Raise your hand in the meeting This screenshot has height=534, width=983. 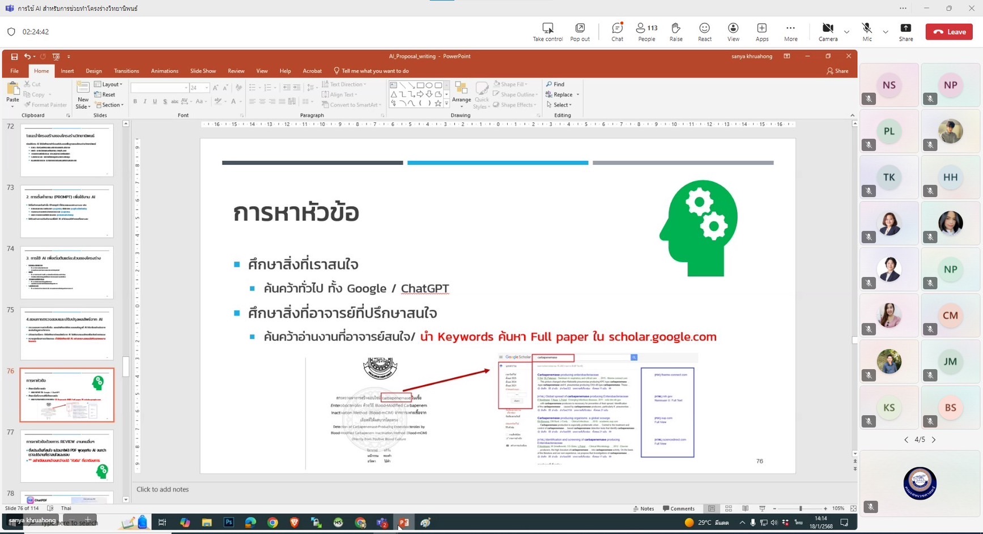coord(676,32)
